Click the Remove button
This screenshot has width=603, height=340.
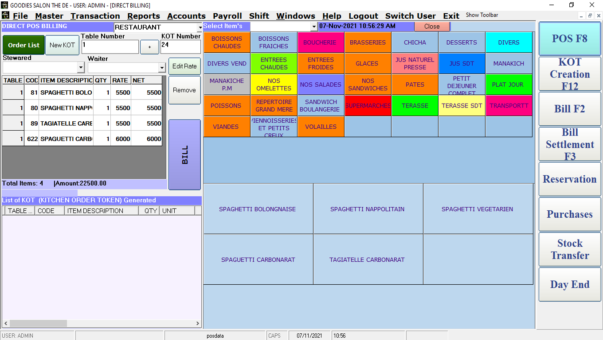click(184, 90)
